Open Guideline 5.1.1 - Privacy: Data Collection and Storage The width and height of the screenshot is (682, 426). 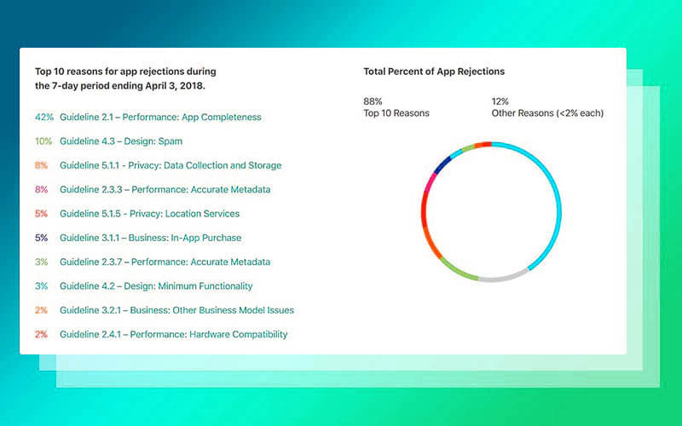pyautogui.click(x=170, y=165)
